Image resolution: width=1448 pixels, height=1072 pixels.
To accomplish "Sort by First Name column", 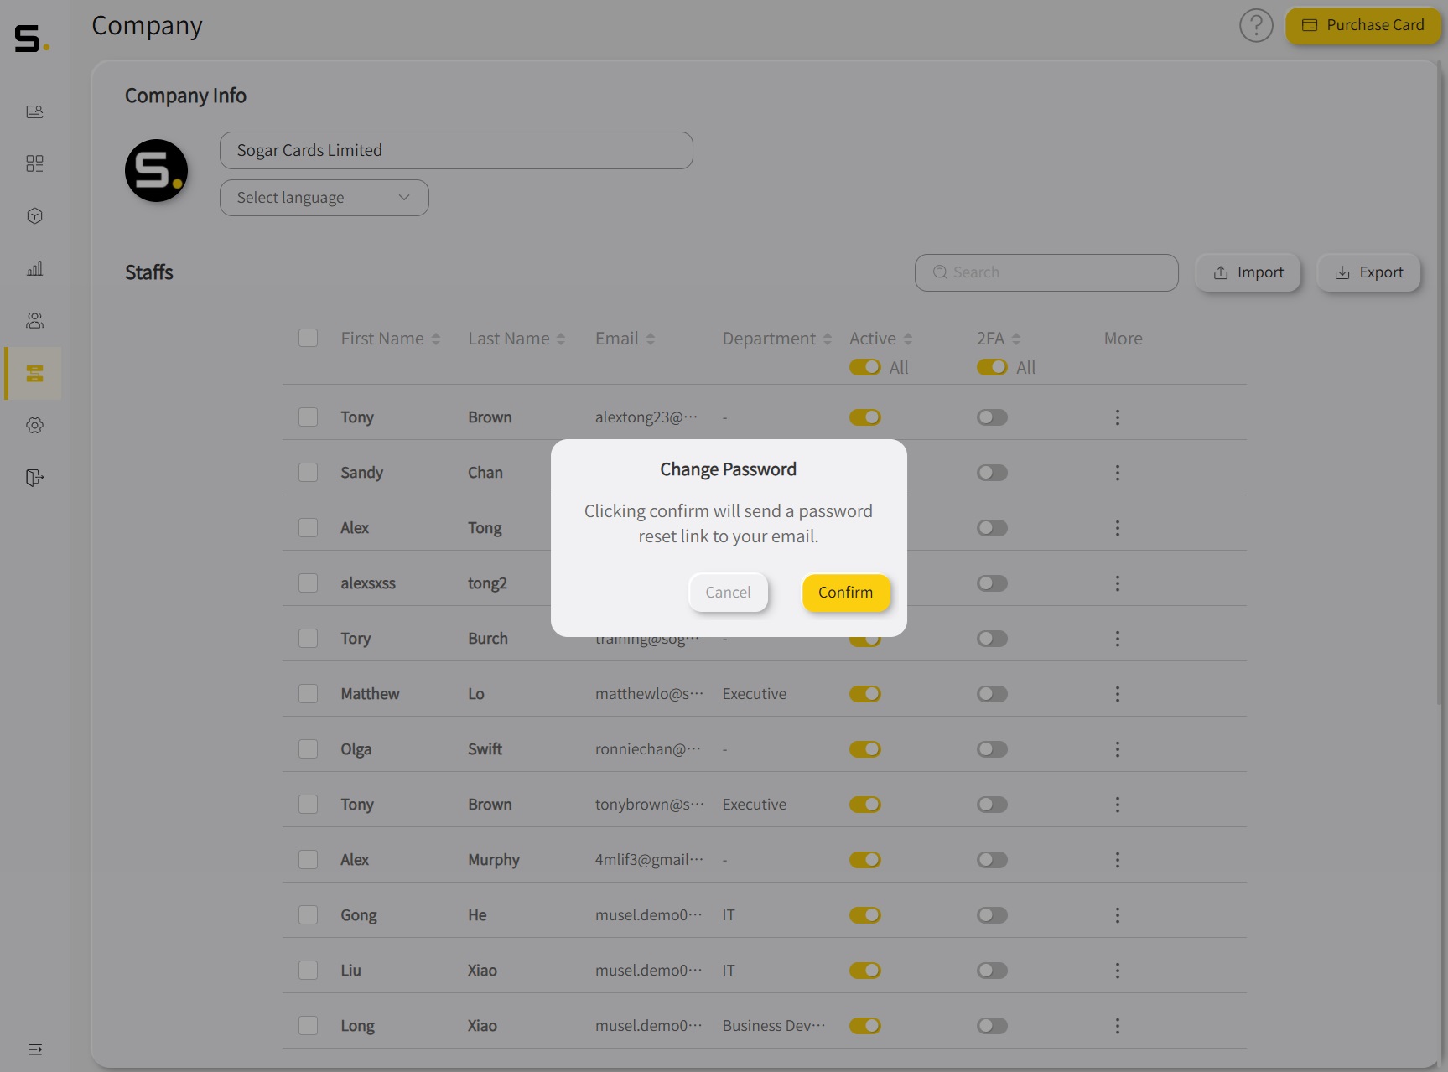I will (x=435, y=339).
